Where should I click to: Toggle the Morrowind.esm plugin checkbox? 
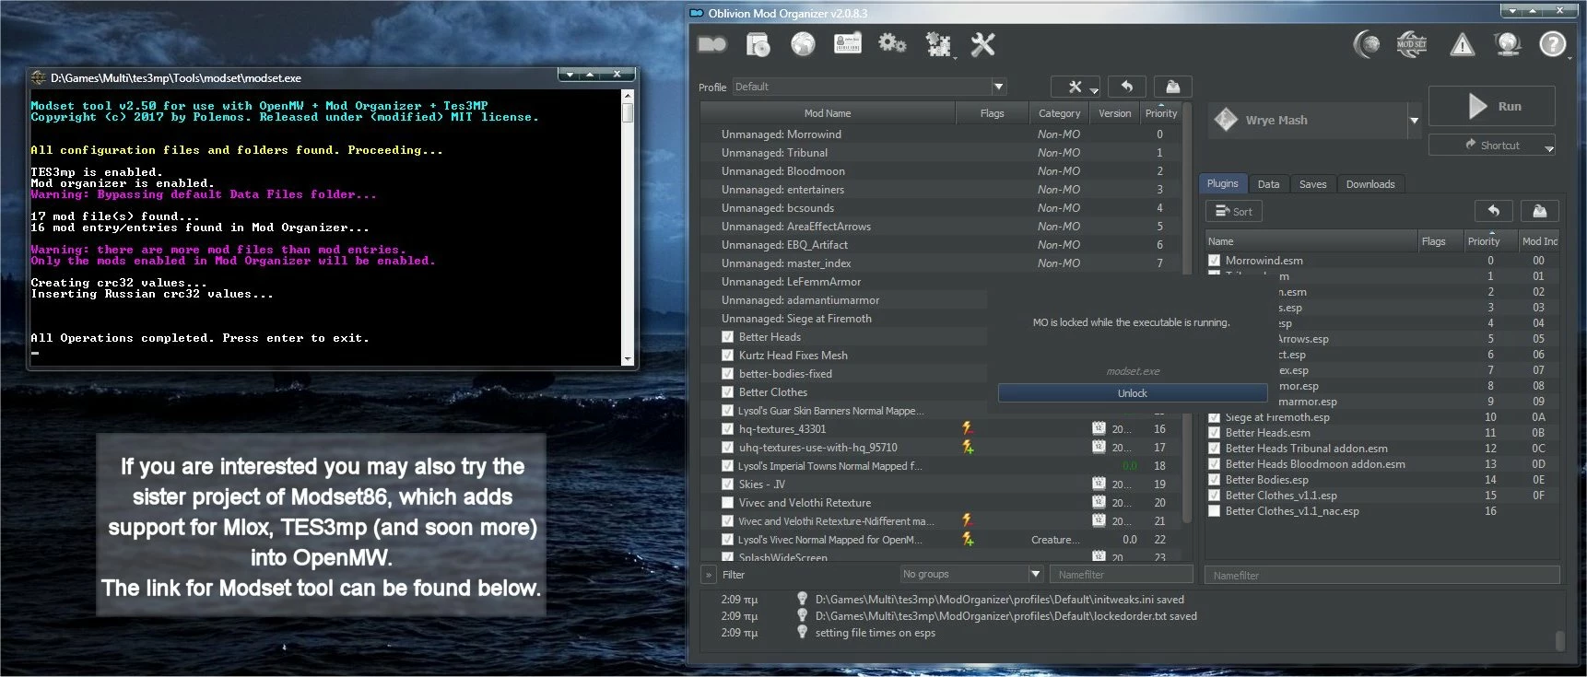pos(1214,261)
